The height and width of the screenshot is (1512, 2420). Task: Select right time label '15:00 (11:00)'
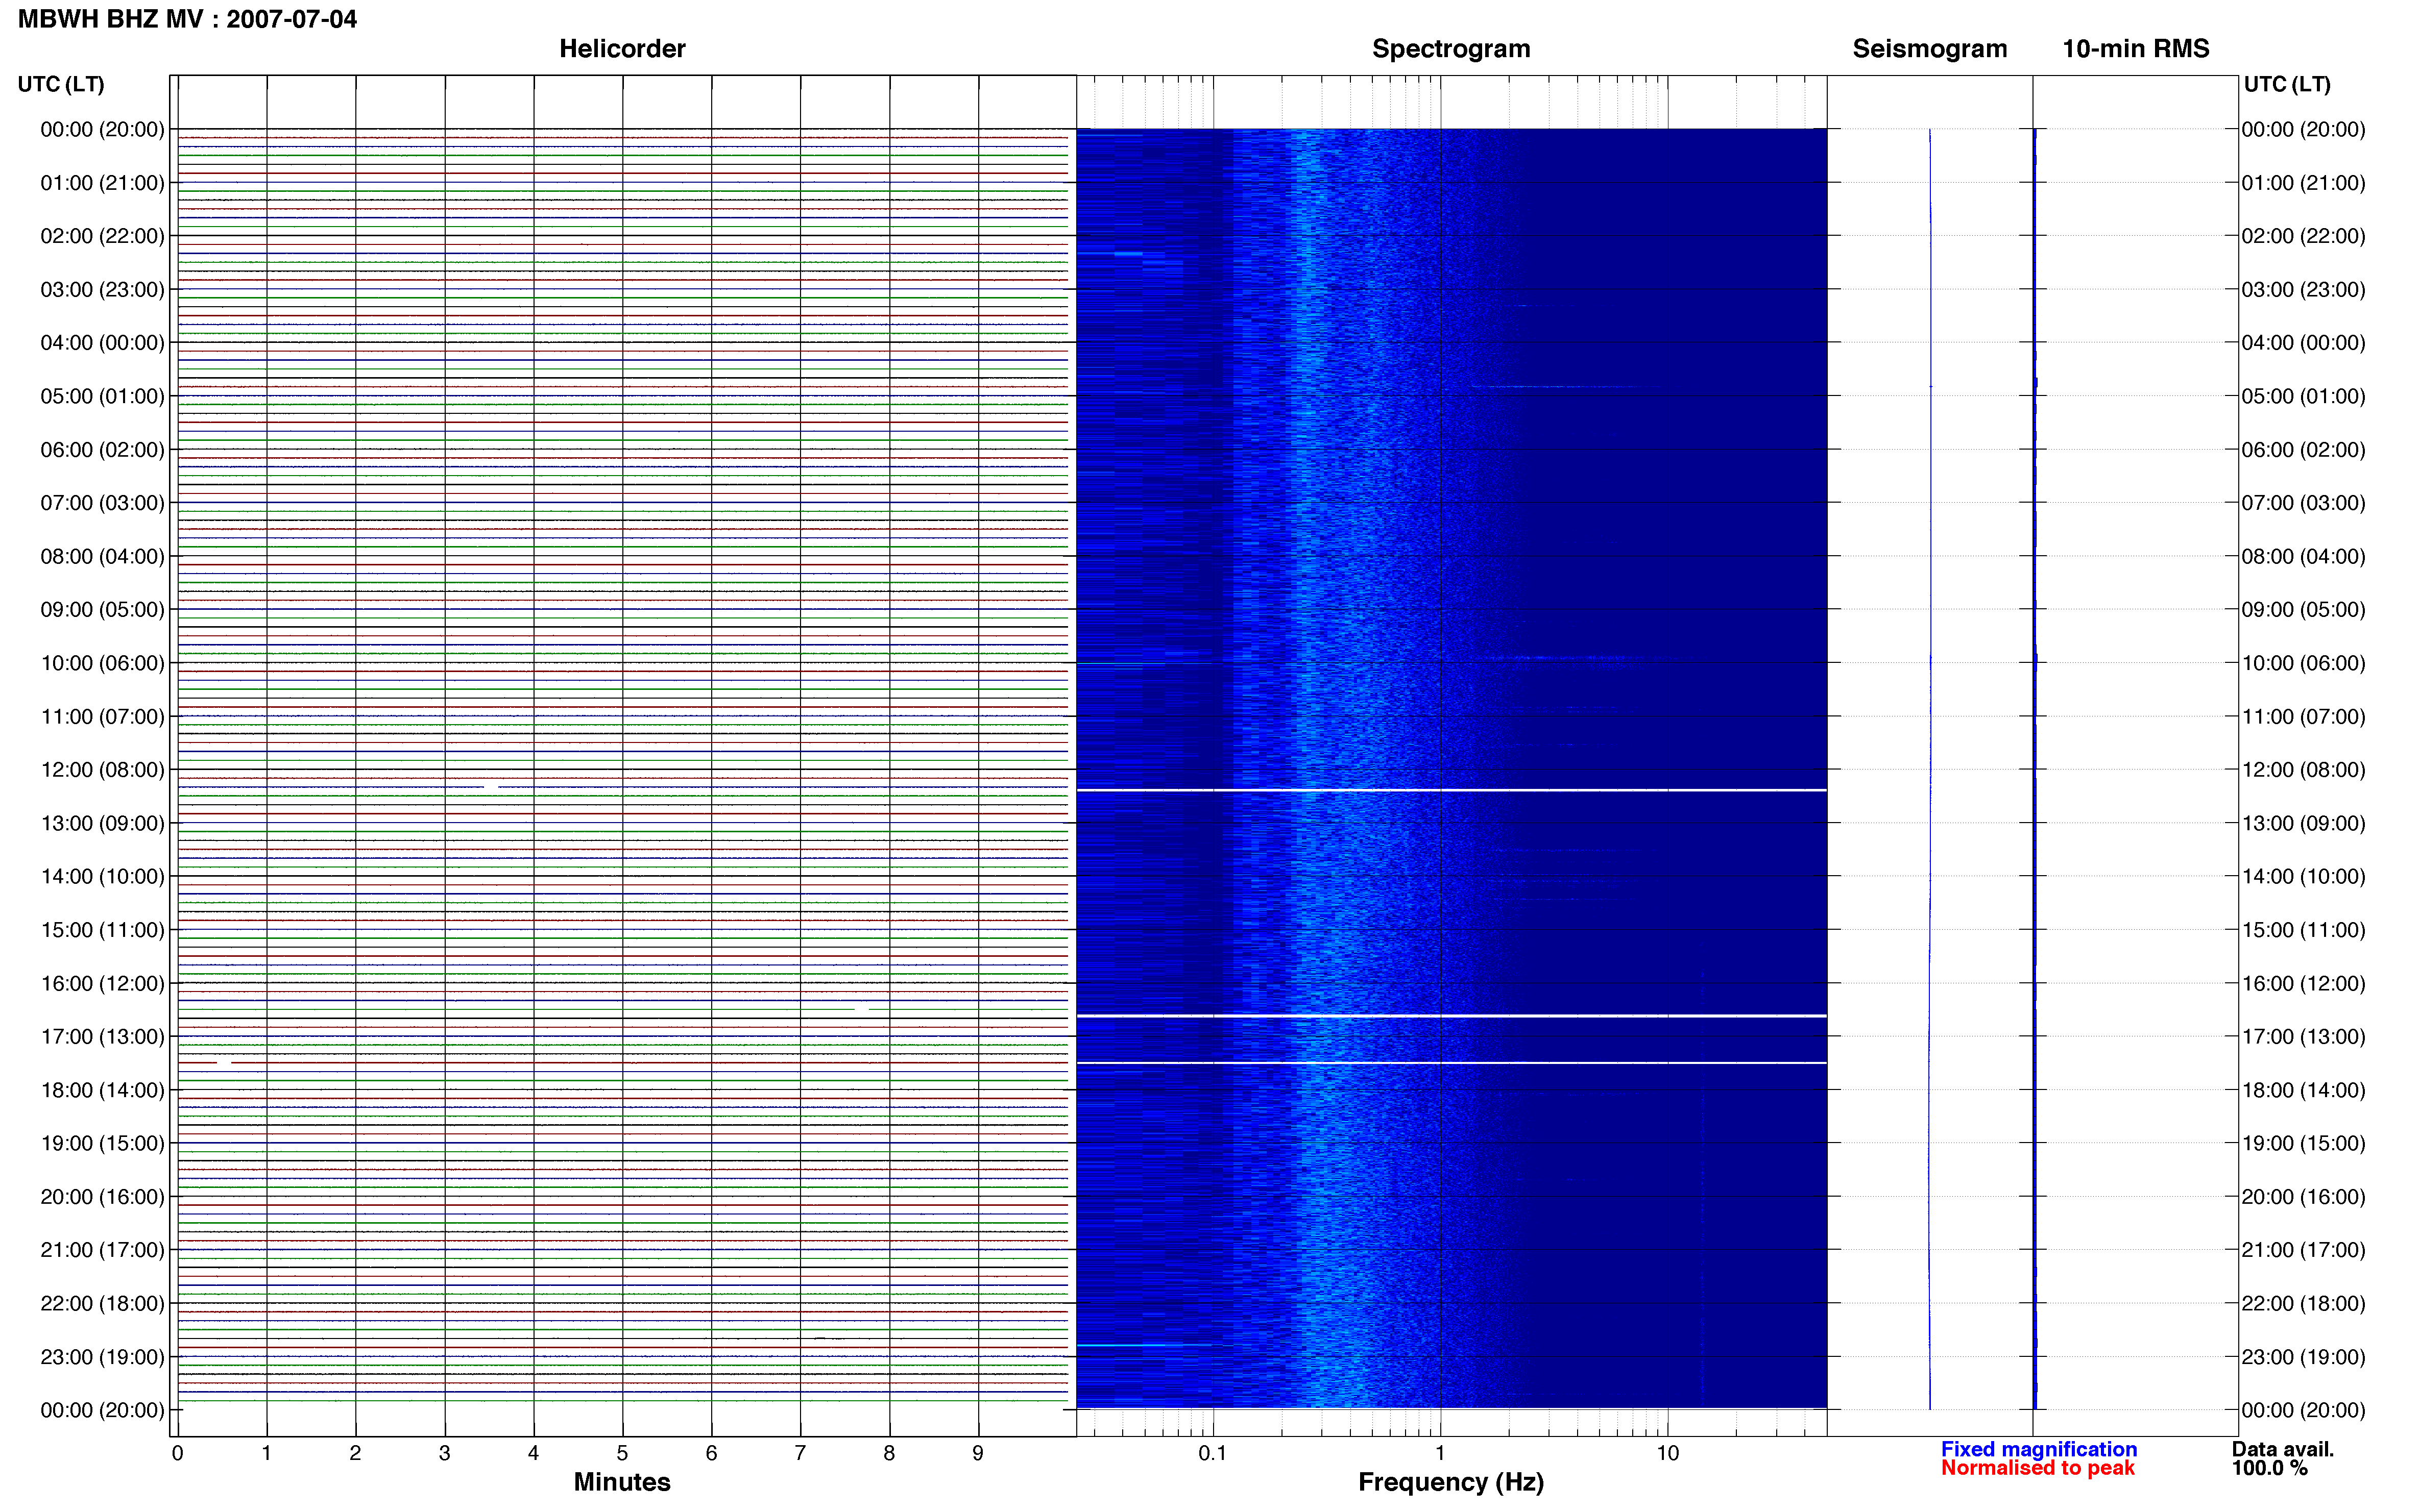click(x=2303, y=930)
